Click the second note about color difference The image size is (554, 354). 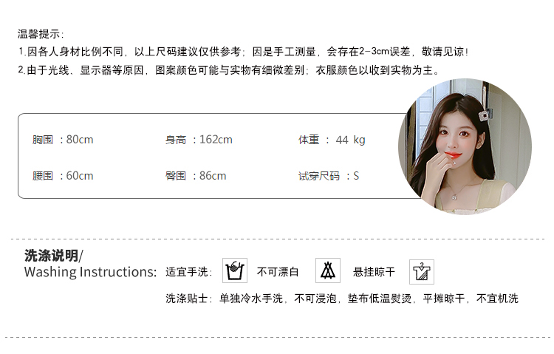pos(228,70)
